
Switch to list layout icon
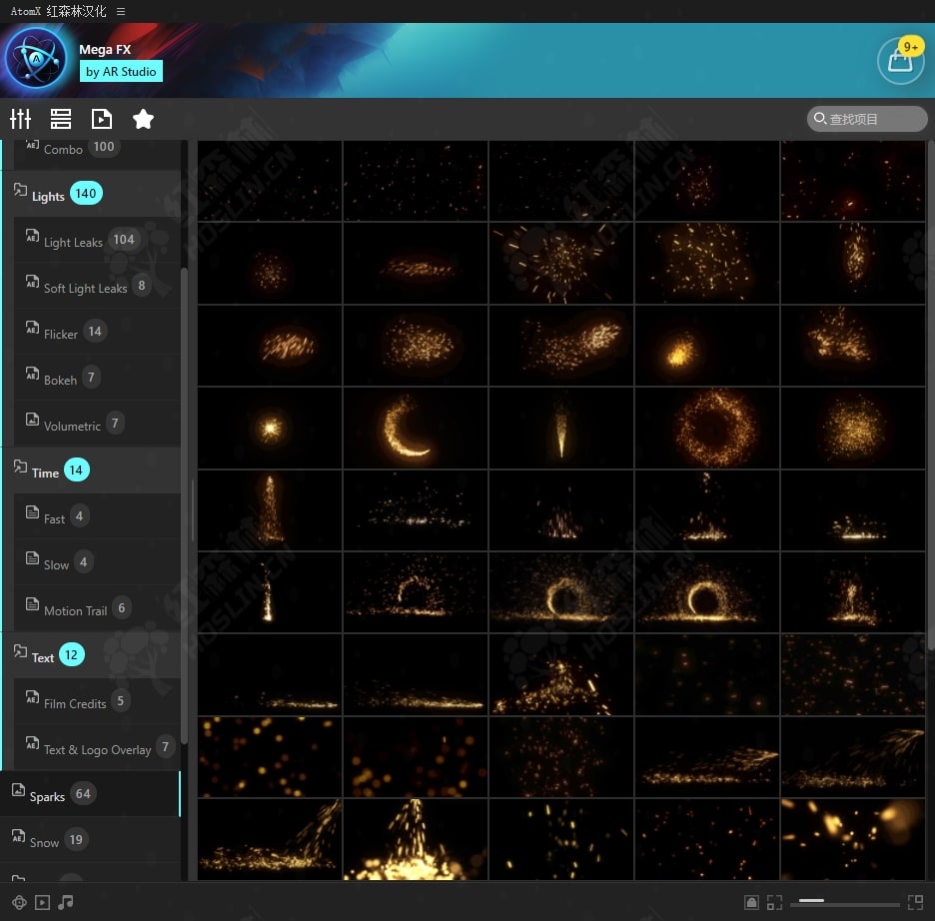click(x=61, y=119)
